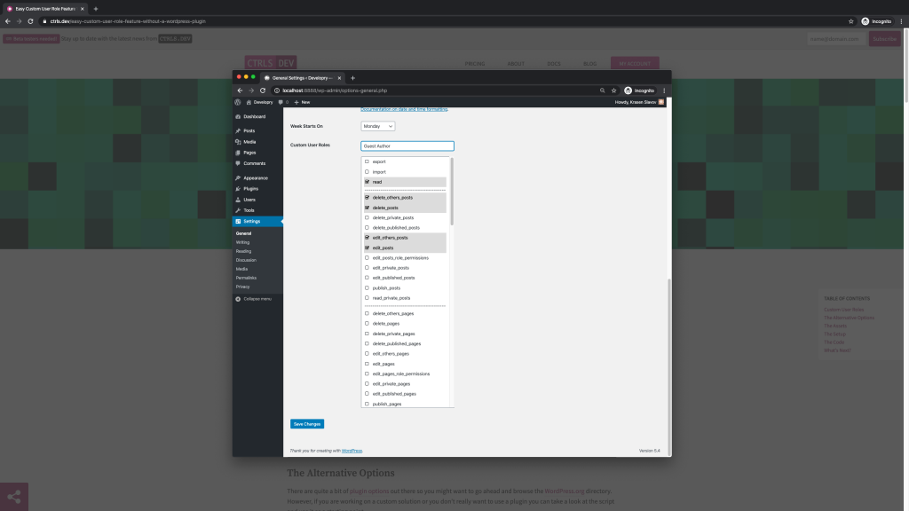Uncheck the read capability checkbox
Viewport: 909px width, 511px height.
367,182
